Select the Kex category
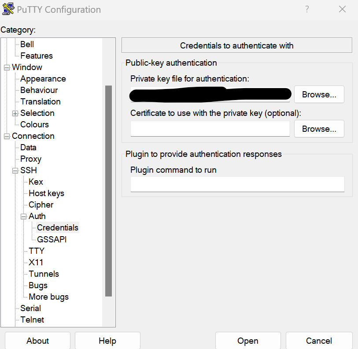Screen dimensions: 358x349 click(x=36, y=182)
